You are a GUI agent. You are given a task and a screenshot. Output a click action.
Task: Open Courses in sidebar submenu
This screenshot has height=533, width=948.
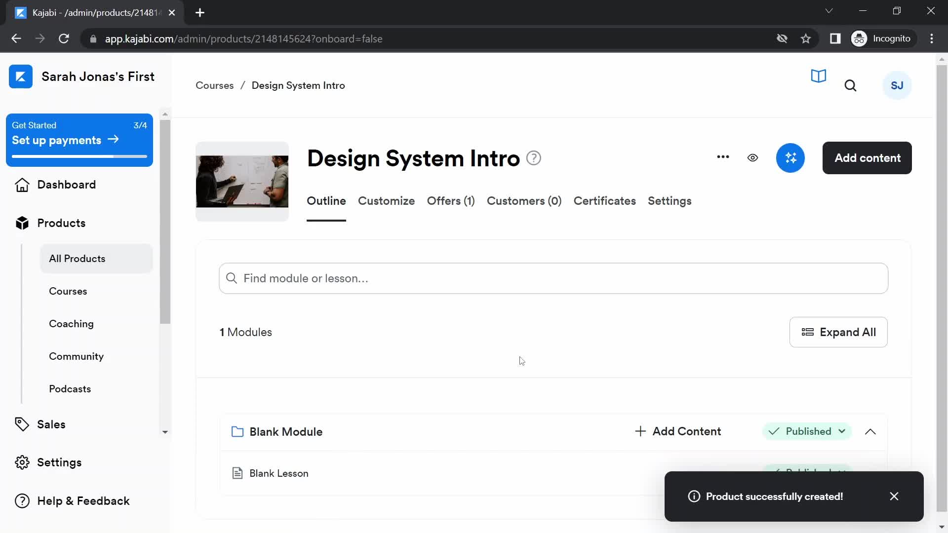click(x=68, y=291)
